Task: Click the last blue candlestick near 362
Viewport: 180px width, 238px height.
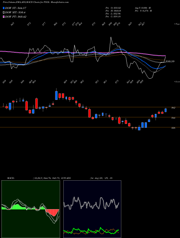Action: [x=166, y=110]
